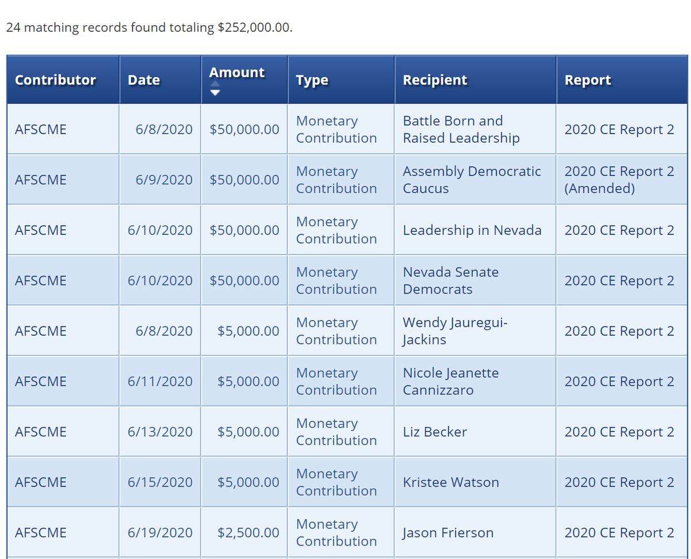Click $5,000.00 amount in Kristee Watson row

pos(248,482)
